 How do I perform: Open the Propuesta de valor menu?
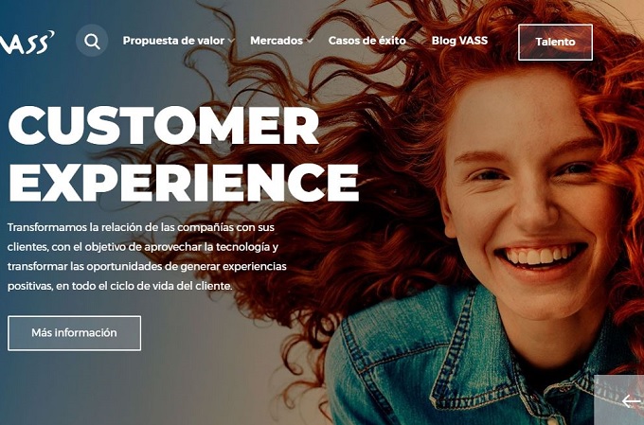[x=173, y=41]
